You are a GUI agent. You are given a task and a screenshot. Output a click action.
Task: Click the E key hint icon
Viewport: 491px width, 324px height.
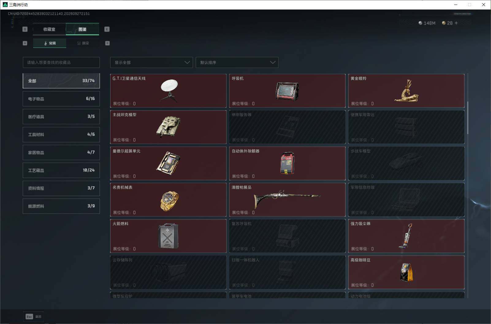[x=107, y=29]
